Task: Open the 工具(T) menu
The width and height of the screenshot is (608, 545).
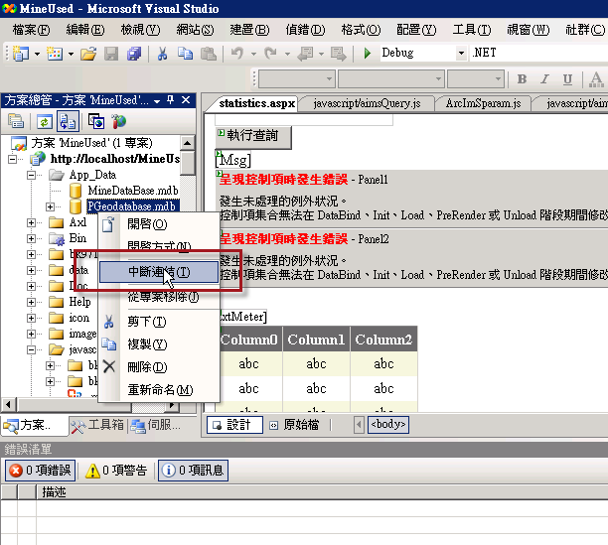Action: point(472,30)
